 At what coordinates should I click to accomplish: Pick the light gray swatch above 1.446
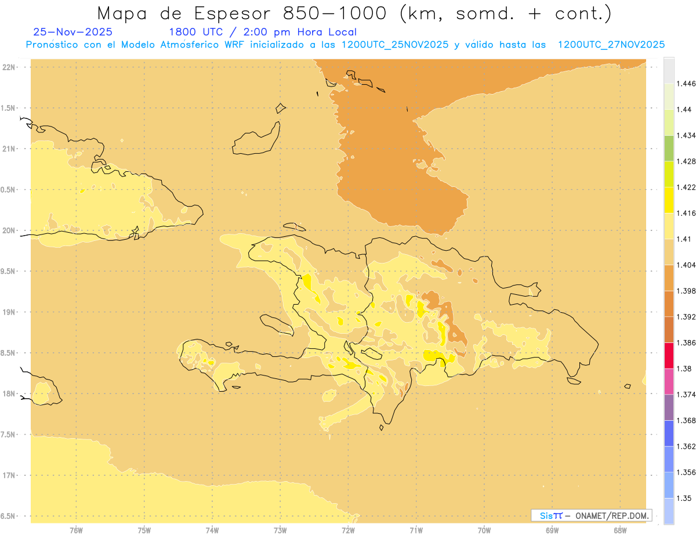669,71
